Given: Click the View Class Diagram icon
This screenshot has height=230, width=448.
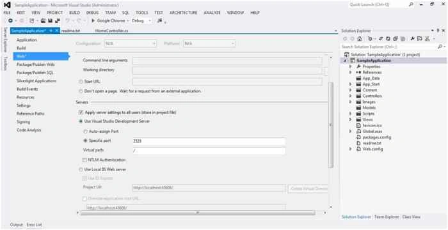Looking at the screenshot, I should coord(427,38).
